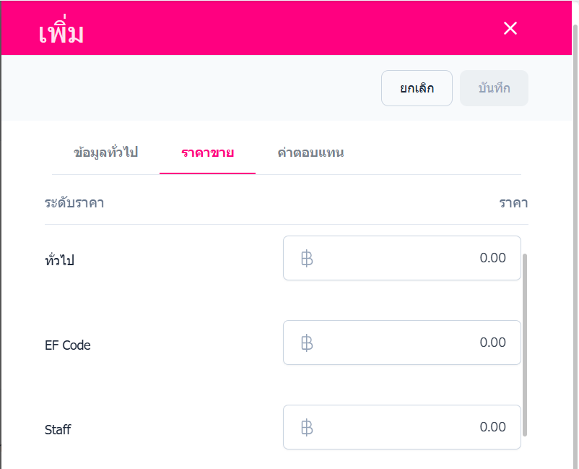Select the Staff price level label
The width and height of the screenshot is (579, 469).
click(58, 430)
